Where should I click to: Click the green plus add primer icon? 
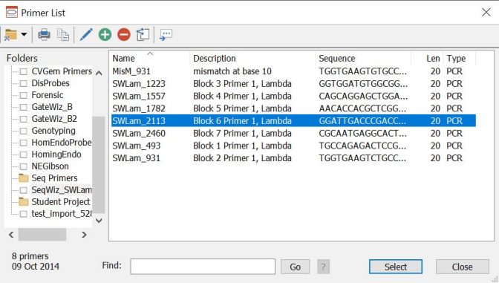coord(105,34)
